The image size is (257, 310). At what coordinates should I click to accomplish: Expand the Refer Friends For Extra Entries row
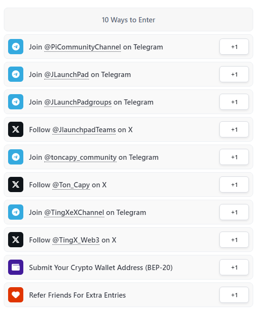[128, 295]
